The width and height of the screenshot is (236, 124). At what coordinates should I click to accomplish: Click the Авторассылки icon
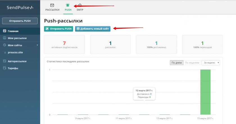coord(5,61)
